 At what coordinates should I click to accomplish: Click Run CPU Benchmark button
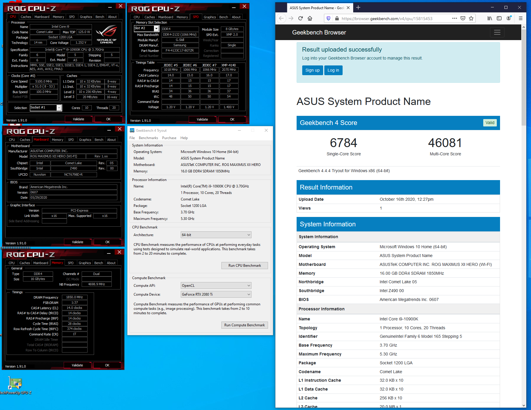point(245,266)
